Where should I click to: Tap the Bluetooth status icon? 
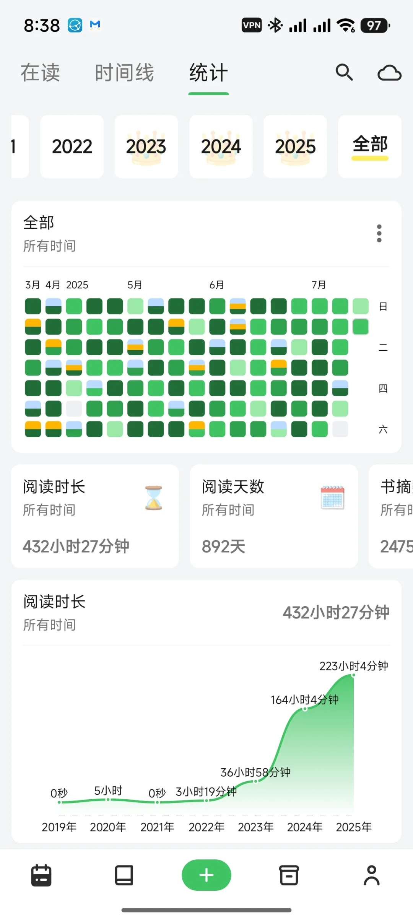pos(275,26)
